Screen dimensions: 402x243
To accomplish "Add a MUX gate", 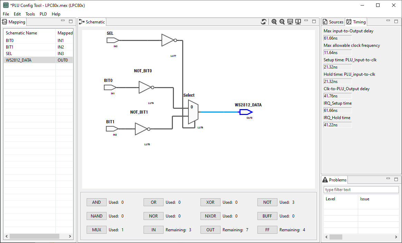I will (97, 230).
